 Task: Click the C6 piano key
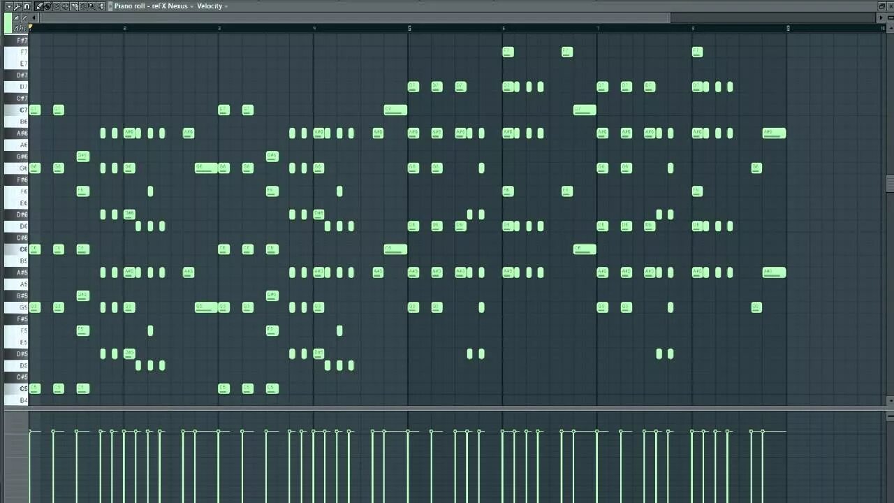(x=15, y=249)
